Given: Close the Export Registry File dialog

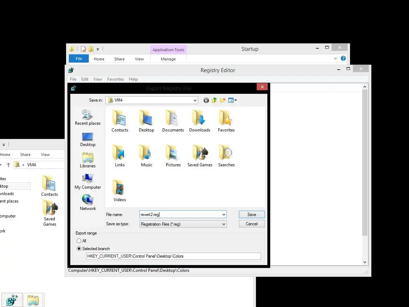Looking at the screenshot, I should click(x=262, y=87).
